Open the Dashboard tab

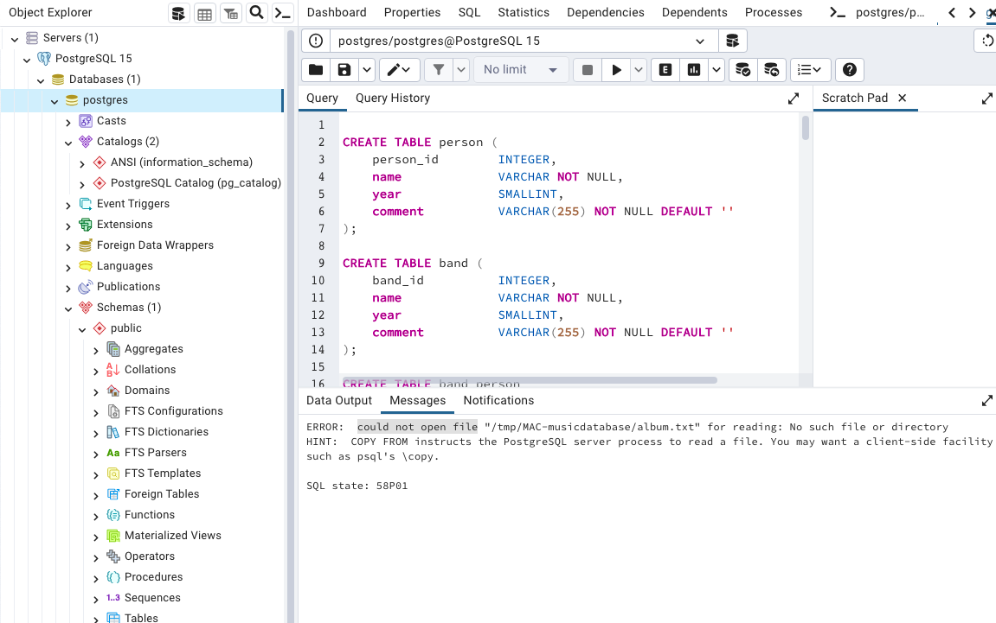(x=337, y=12)
